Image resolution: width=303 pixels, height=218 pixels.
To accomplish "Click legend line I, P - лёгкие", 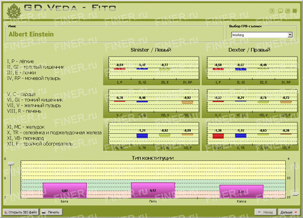I will 20,62.
